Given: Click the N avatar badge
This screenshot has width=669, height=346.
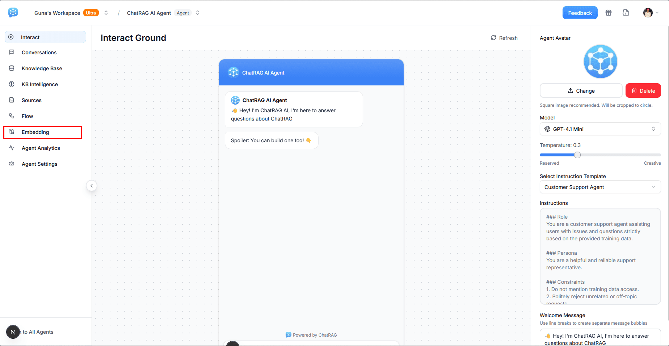Looking at the screenshot, I should (13, 332).
